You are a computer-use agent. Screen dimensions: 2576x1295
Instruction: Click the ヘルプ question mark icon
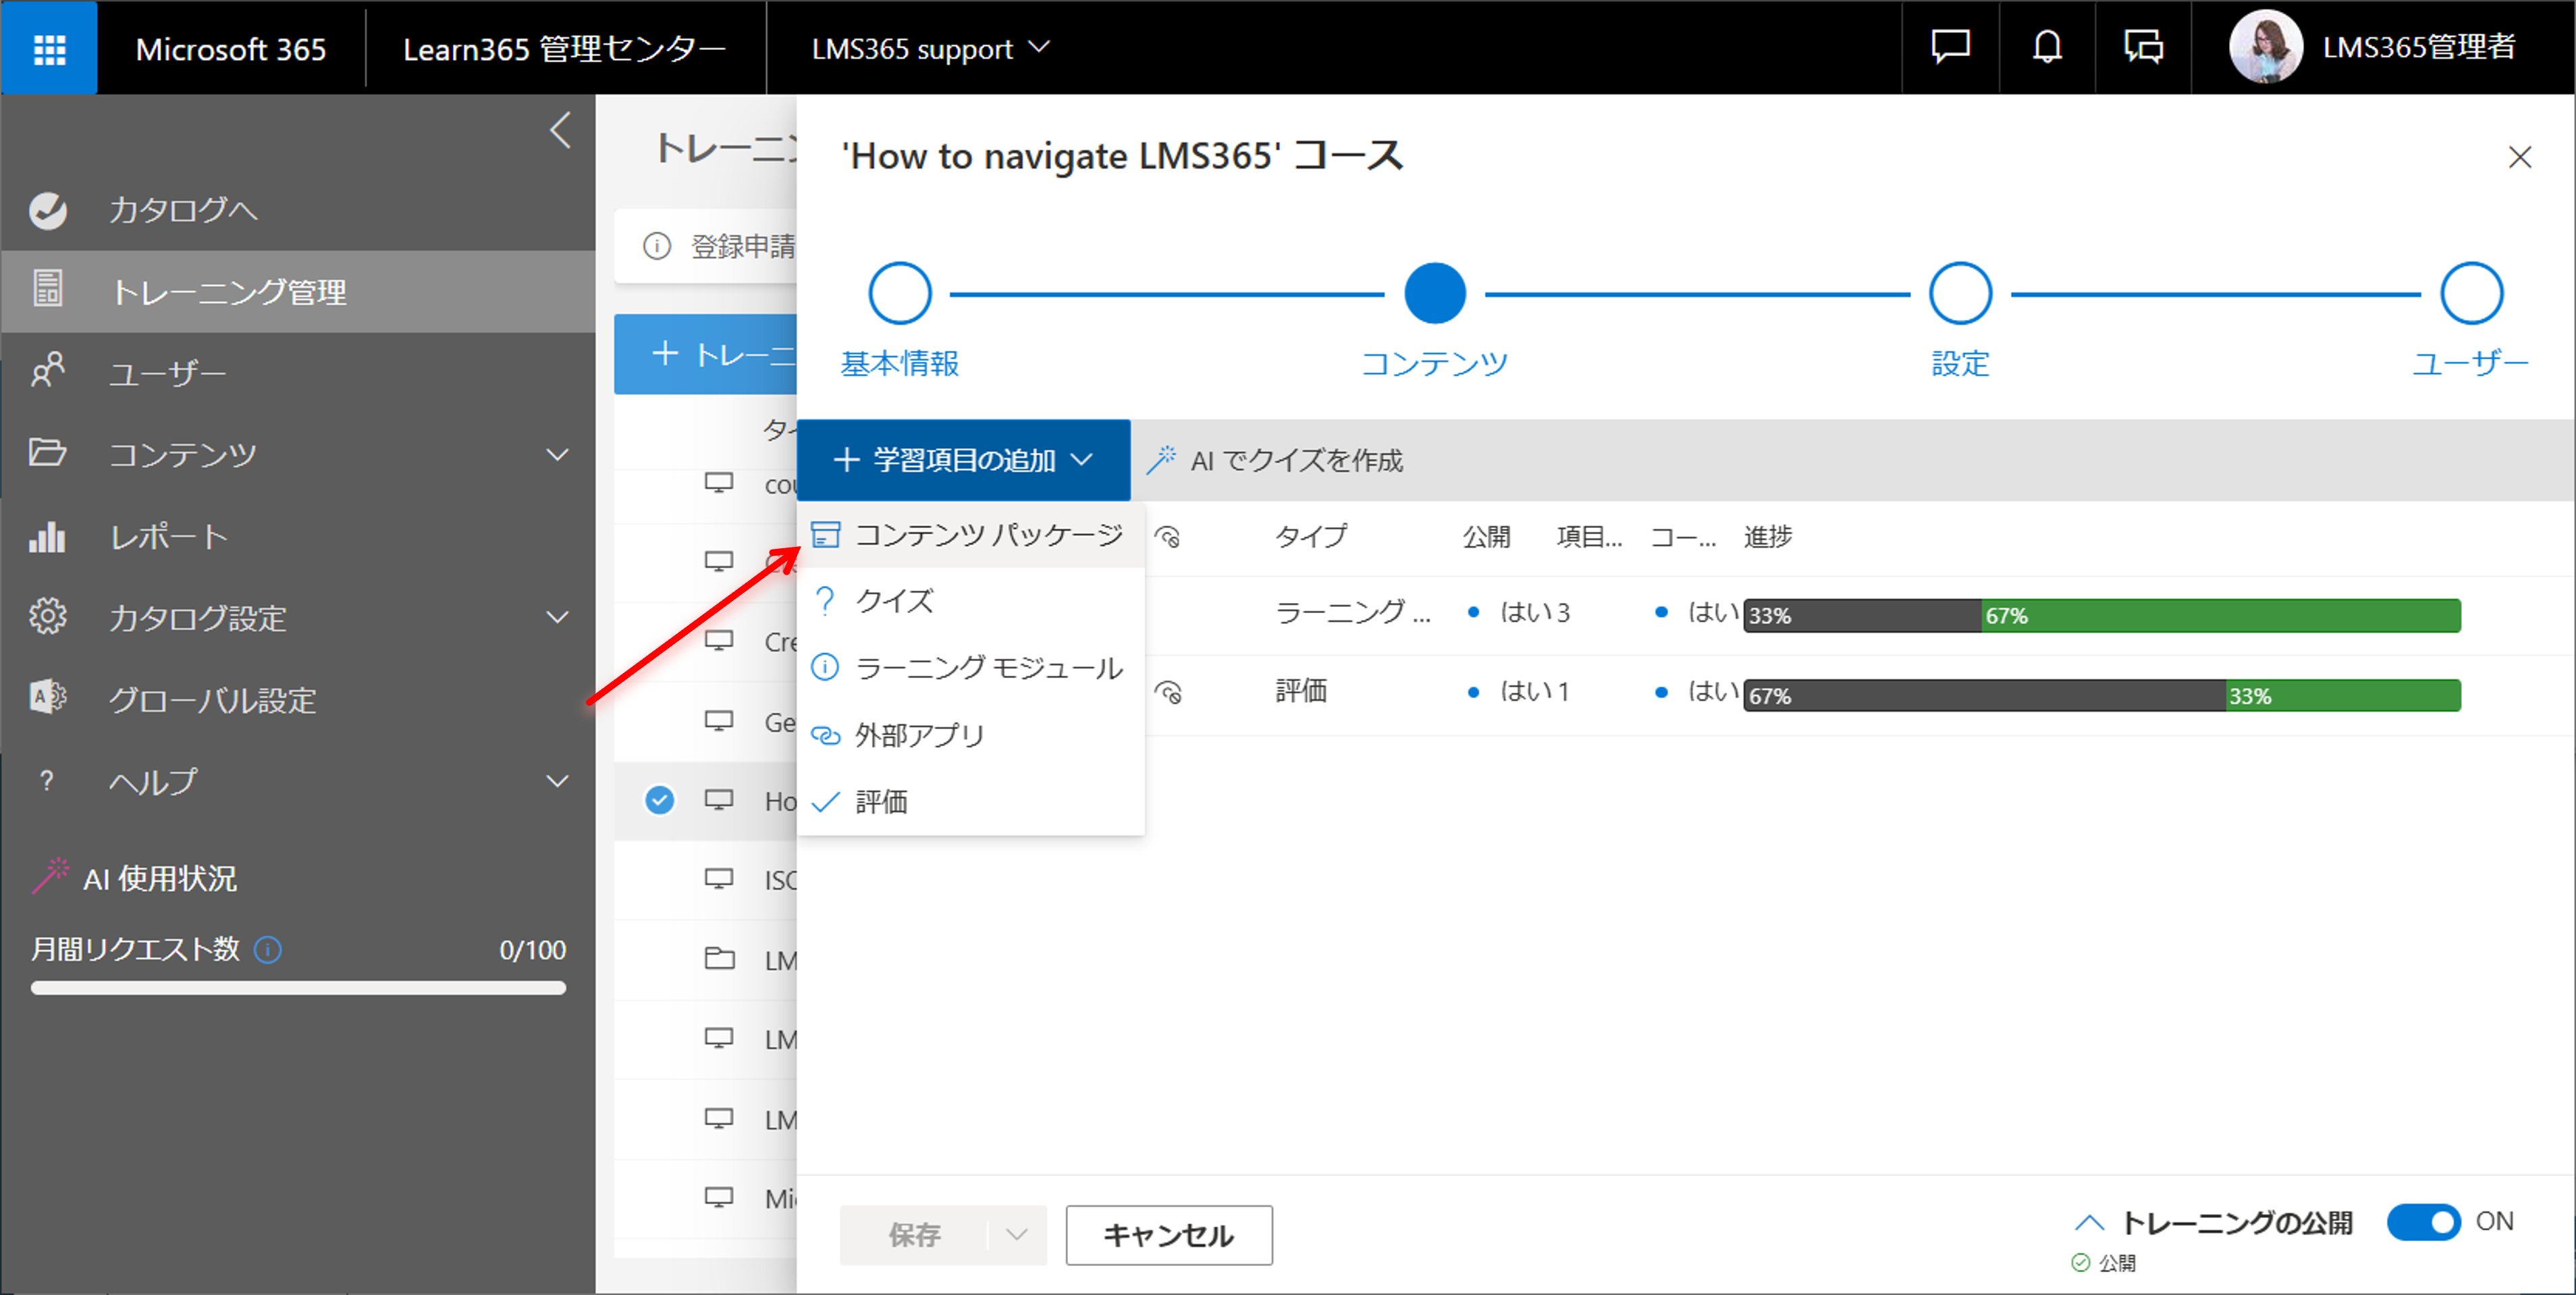coord(46,781)
